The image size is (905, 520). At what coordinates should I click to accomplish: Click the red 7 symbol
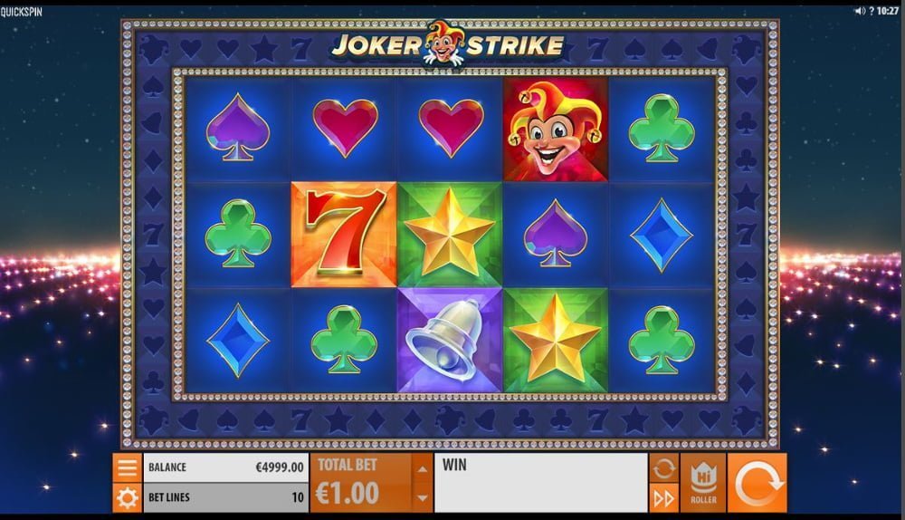point(344,235)
